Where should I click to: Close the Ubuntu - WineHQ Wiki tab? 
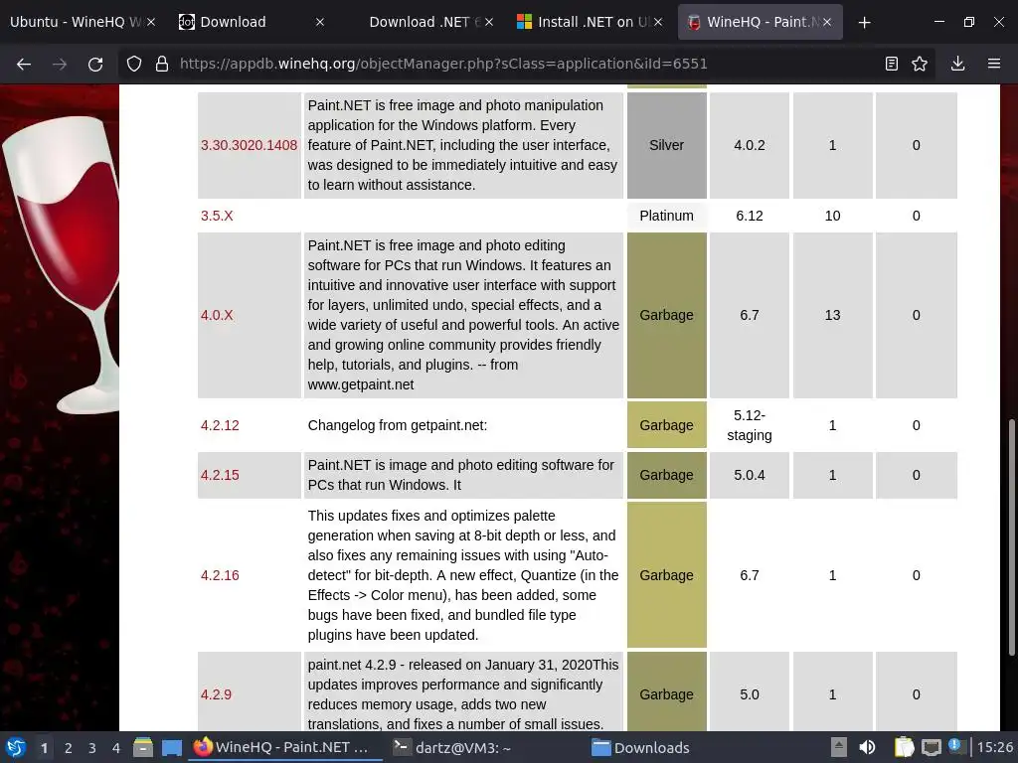coord(151,22)
